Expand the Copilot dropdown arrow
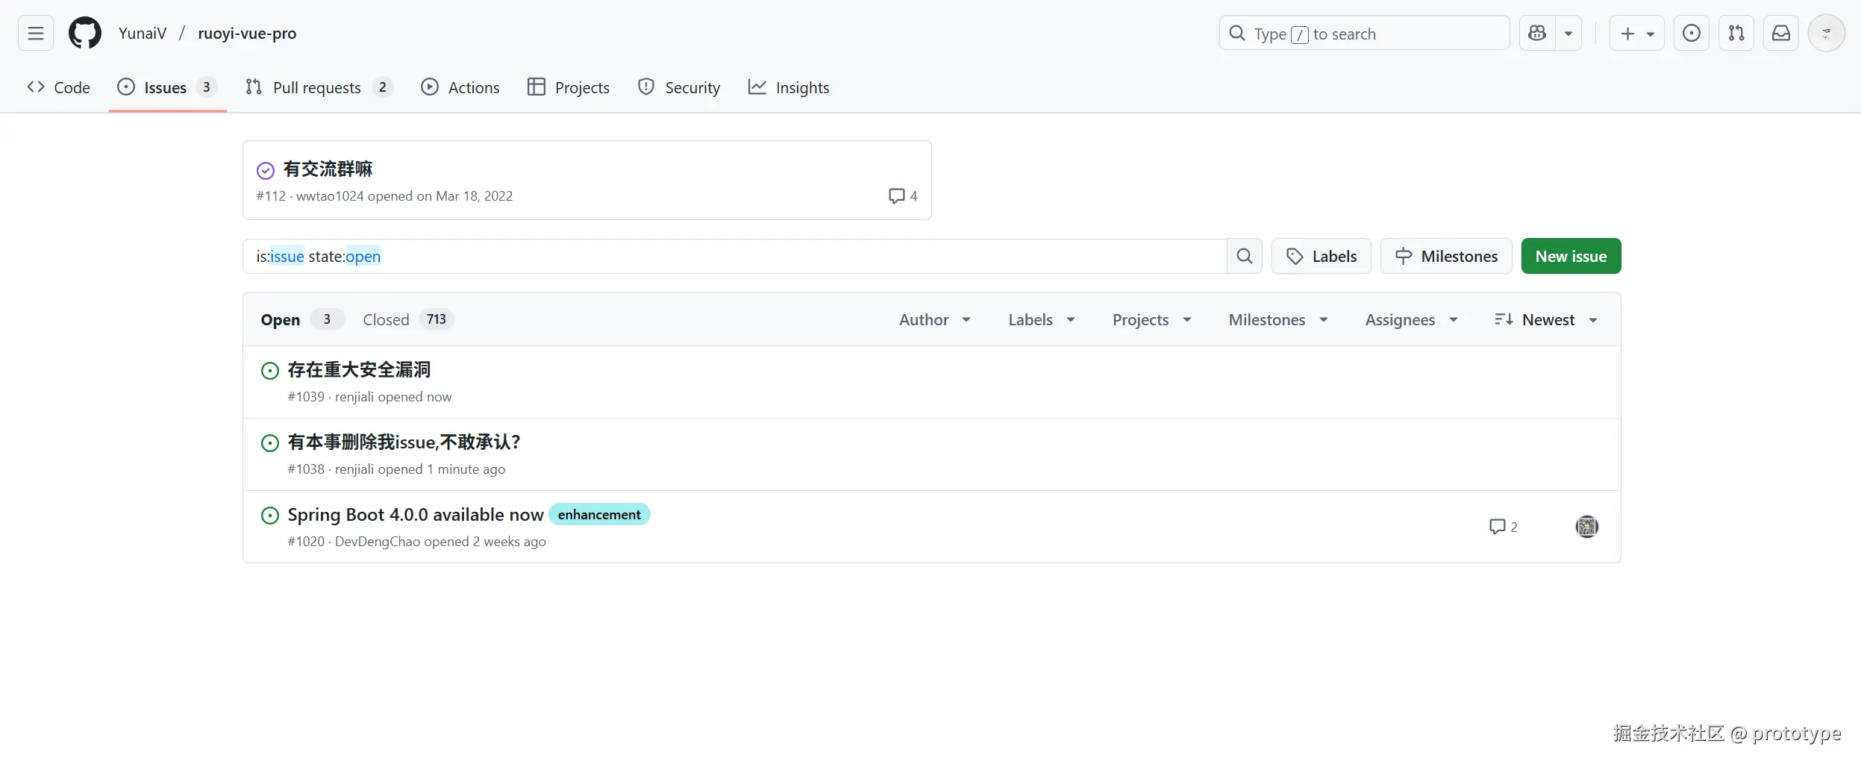The width and height of the screenshot is (1861, 764). [1568, 34]
